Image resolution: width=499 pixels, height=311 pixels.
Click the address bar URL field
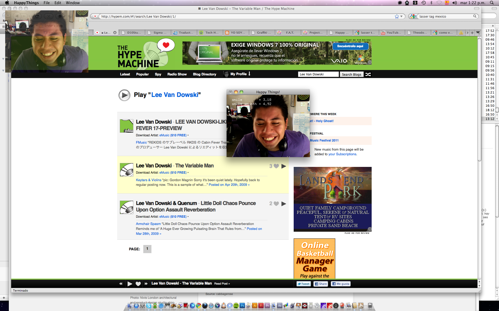click(x=246, y=16)
